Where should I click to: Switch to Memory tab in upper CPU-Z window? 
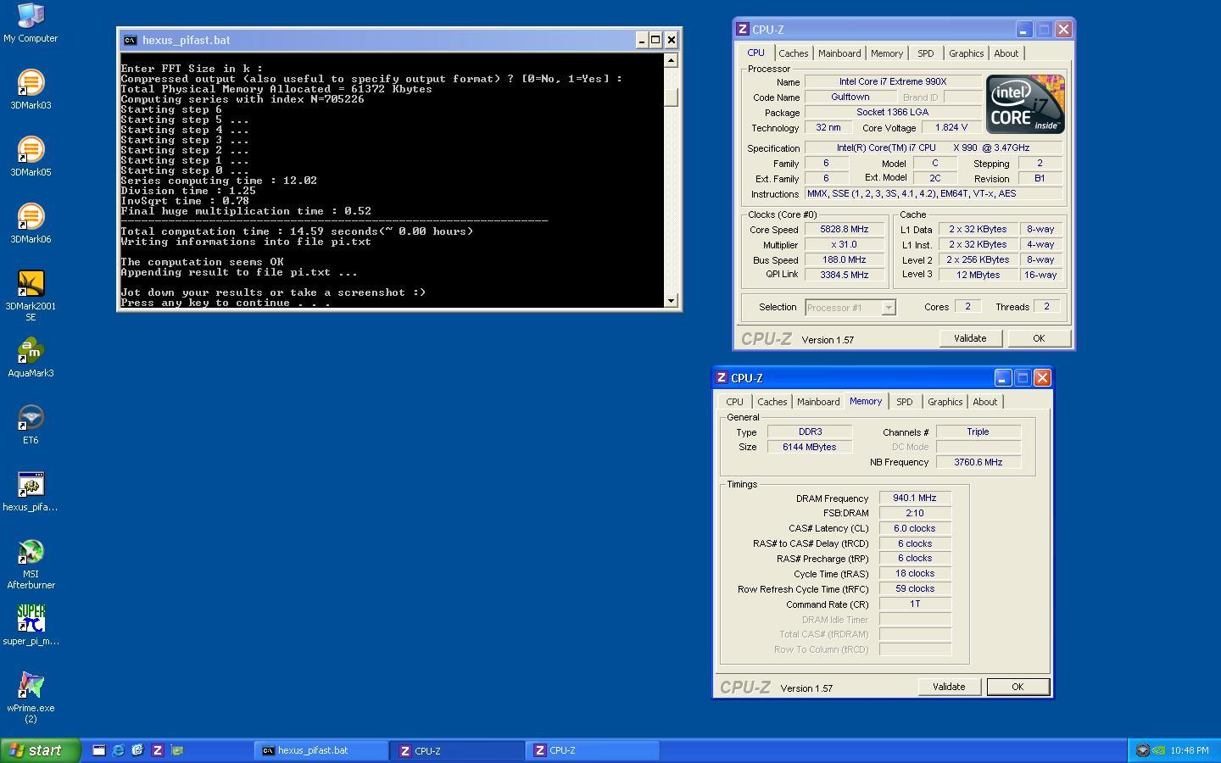click(887, 53)
